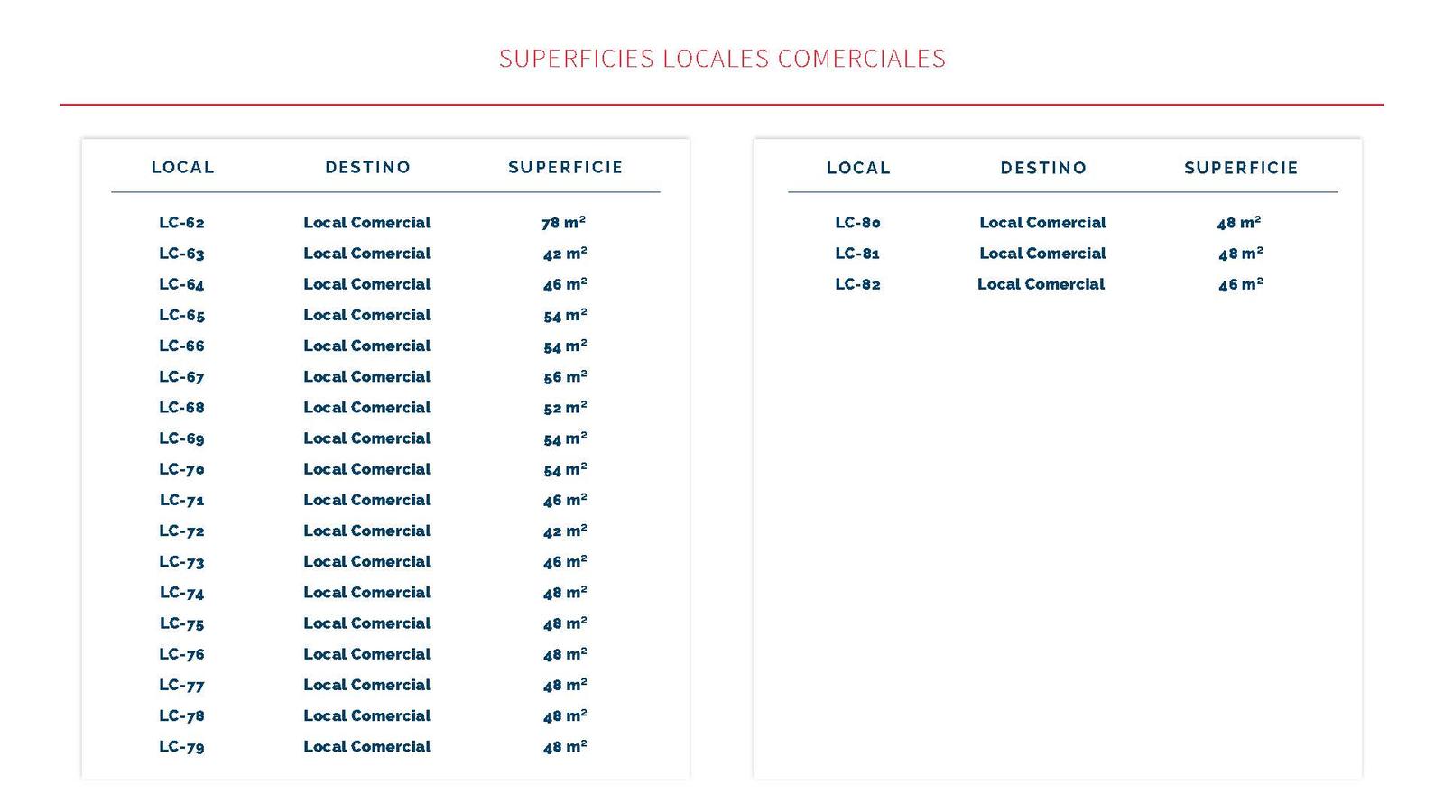Click the LOCAL header in left table

pos(183,167)
